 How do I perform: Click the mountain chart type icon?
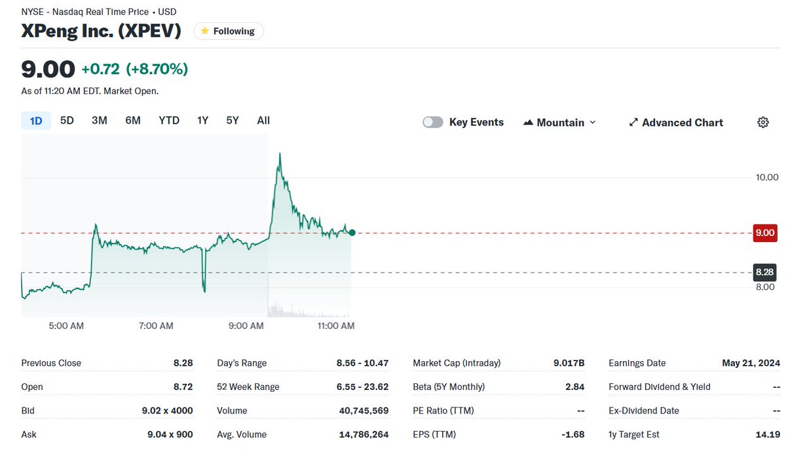[528, 122]
